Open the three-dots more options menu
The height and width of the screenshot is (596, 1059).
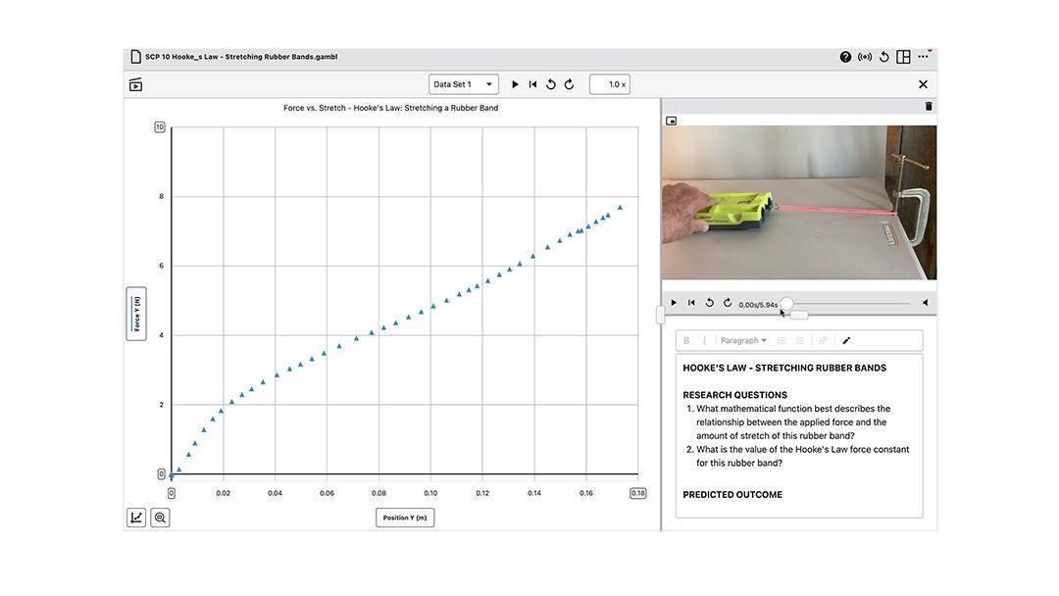click(923, 57)
